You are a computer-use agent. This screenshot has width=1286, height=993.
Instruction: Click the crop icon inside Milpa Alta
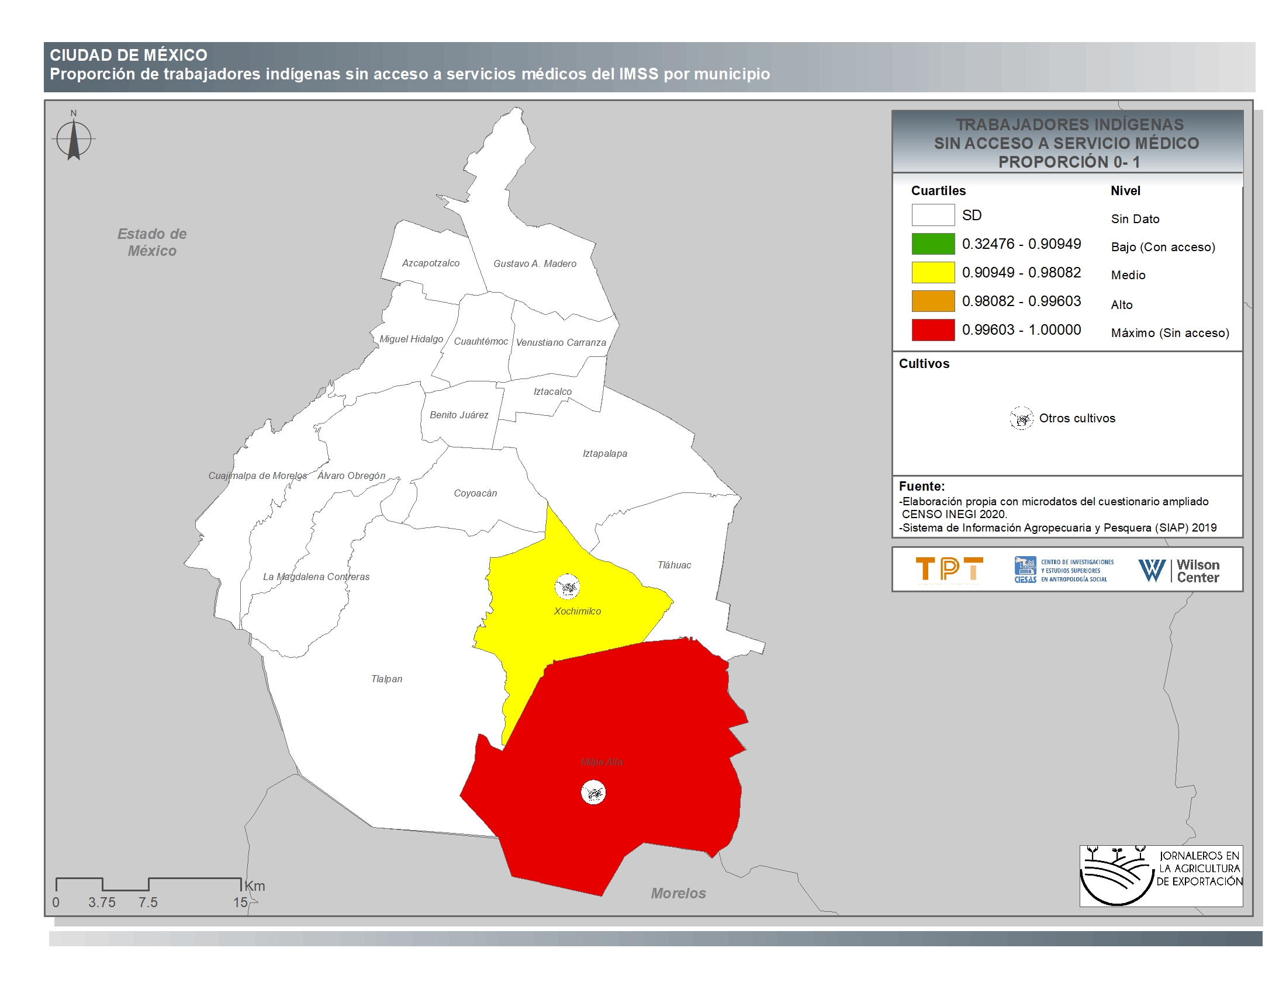(x=593, y=793)
